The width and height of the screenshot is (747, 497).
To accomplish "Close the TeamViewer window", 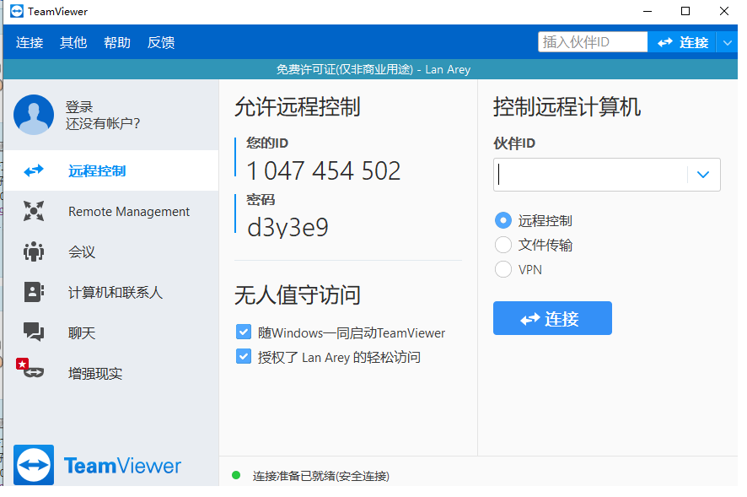I will pos(724,11).
